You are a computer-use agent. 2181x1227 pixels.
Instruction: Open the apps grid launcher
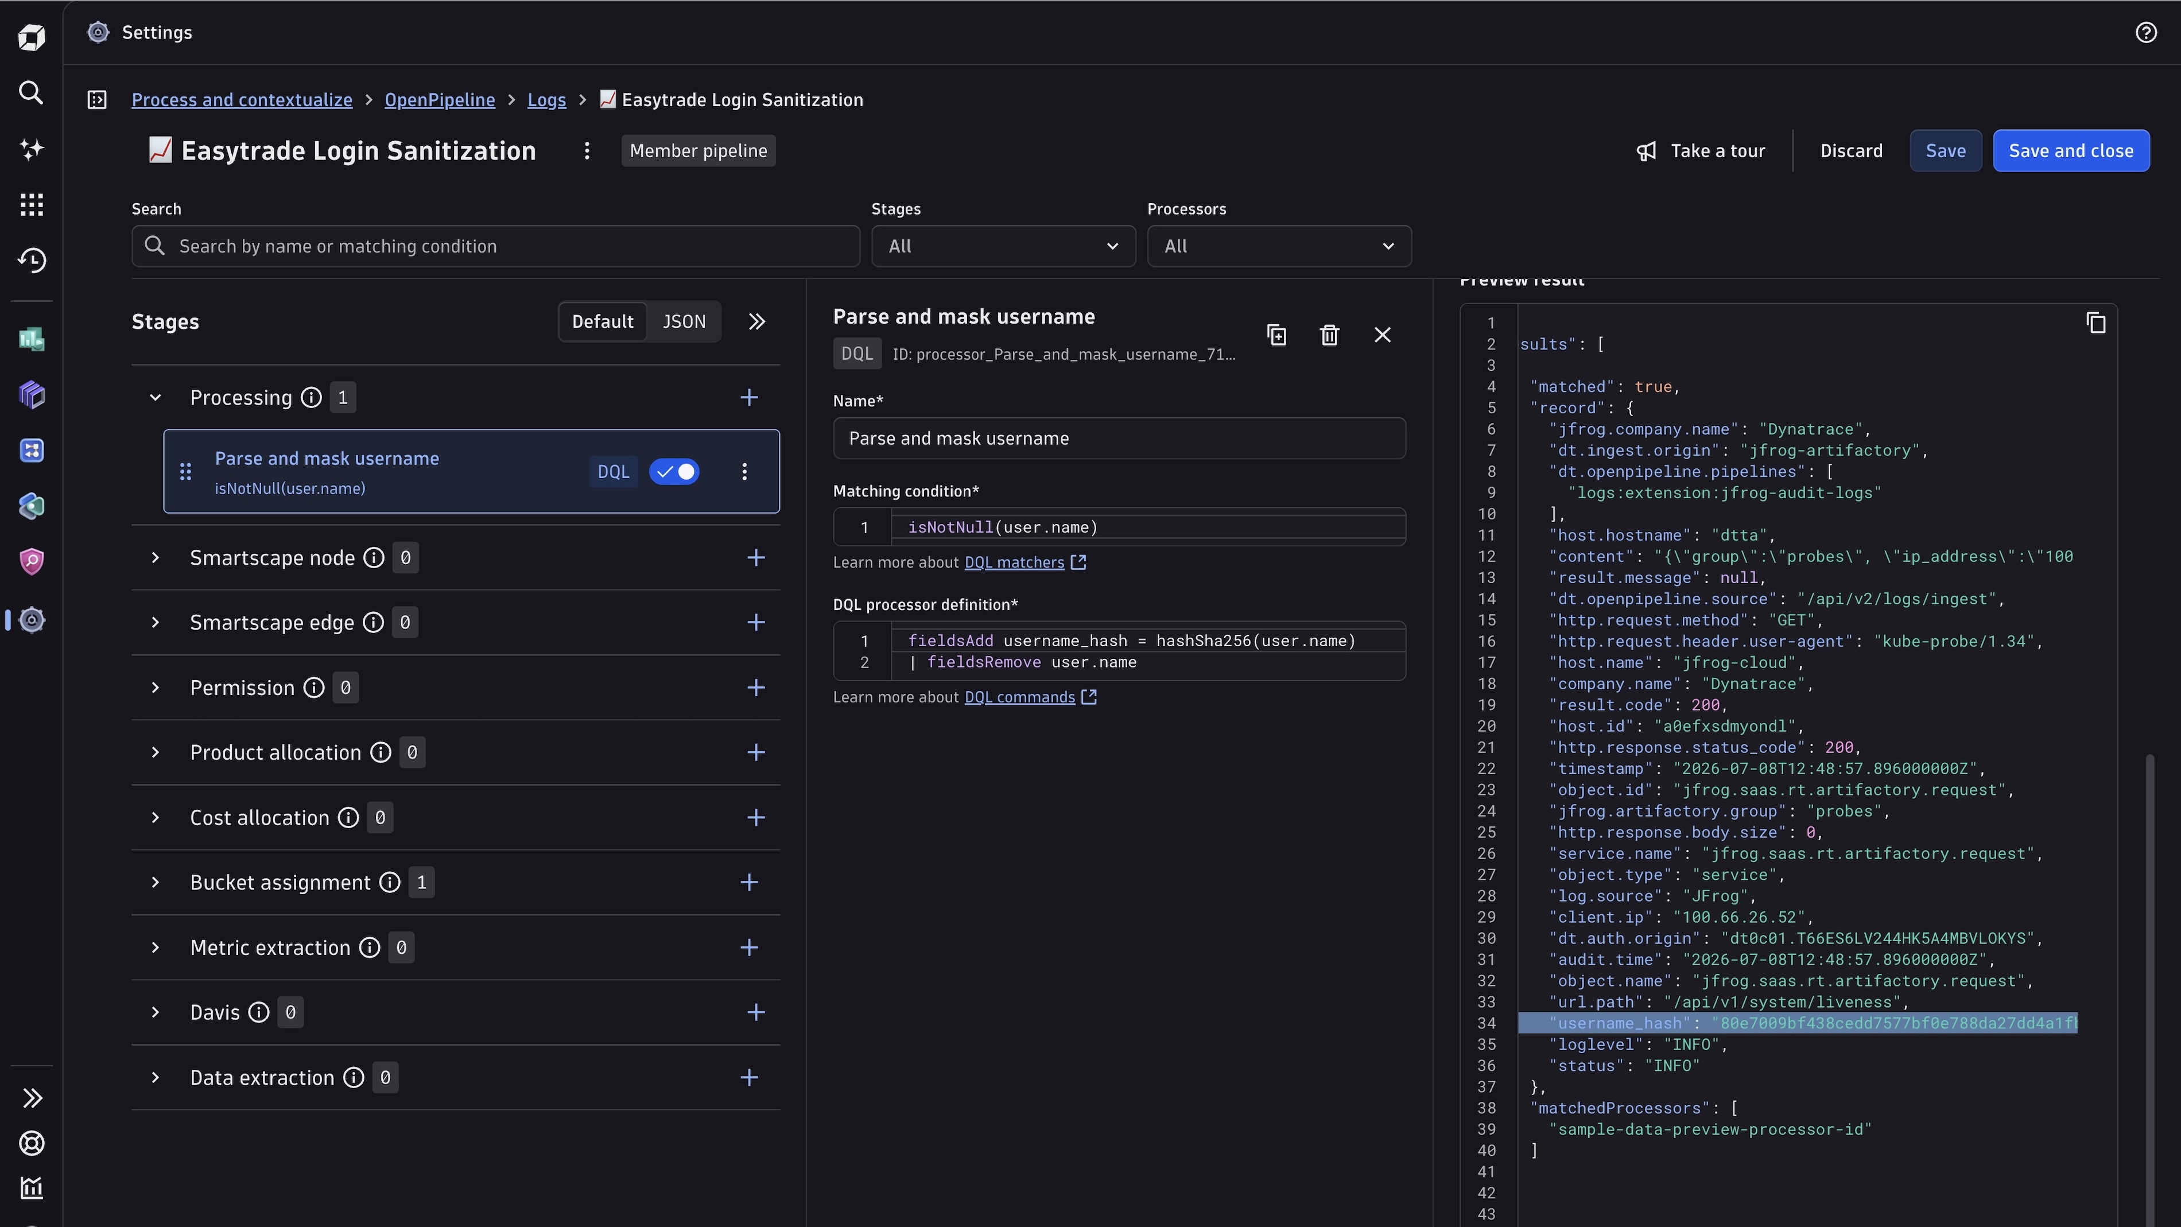click(x=32, y=205)
